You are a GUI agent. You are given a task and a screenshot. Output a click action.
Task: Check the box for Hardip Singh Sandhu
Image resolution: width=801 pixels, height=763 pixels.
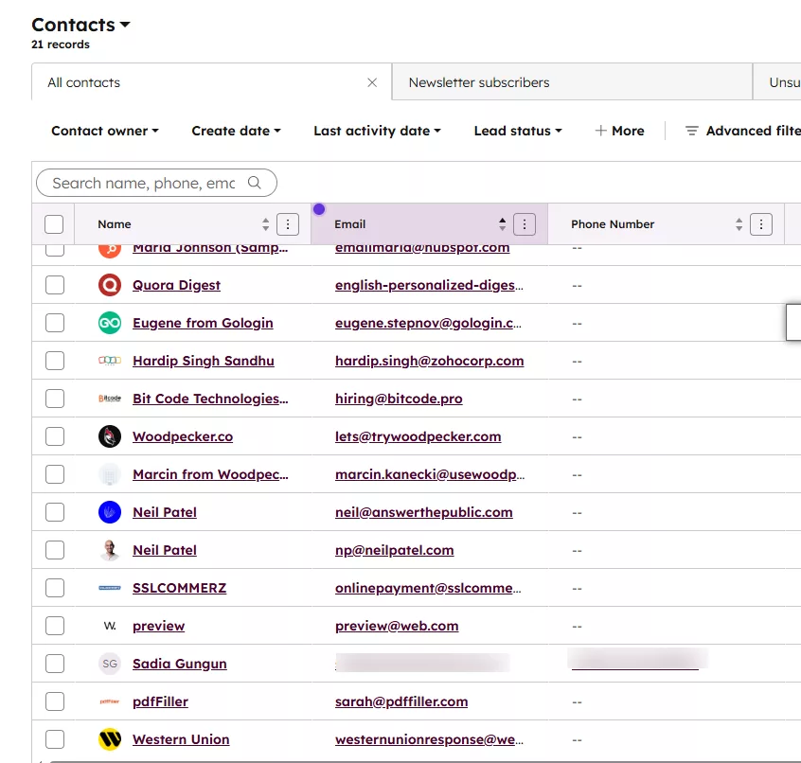[55, 361]
